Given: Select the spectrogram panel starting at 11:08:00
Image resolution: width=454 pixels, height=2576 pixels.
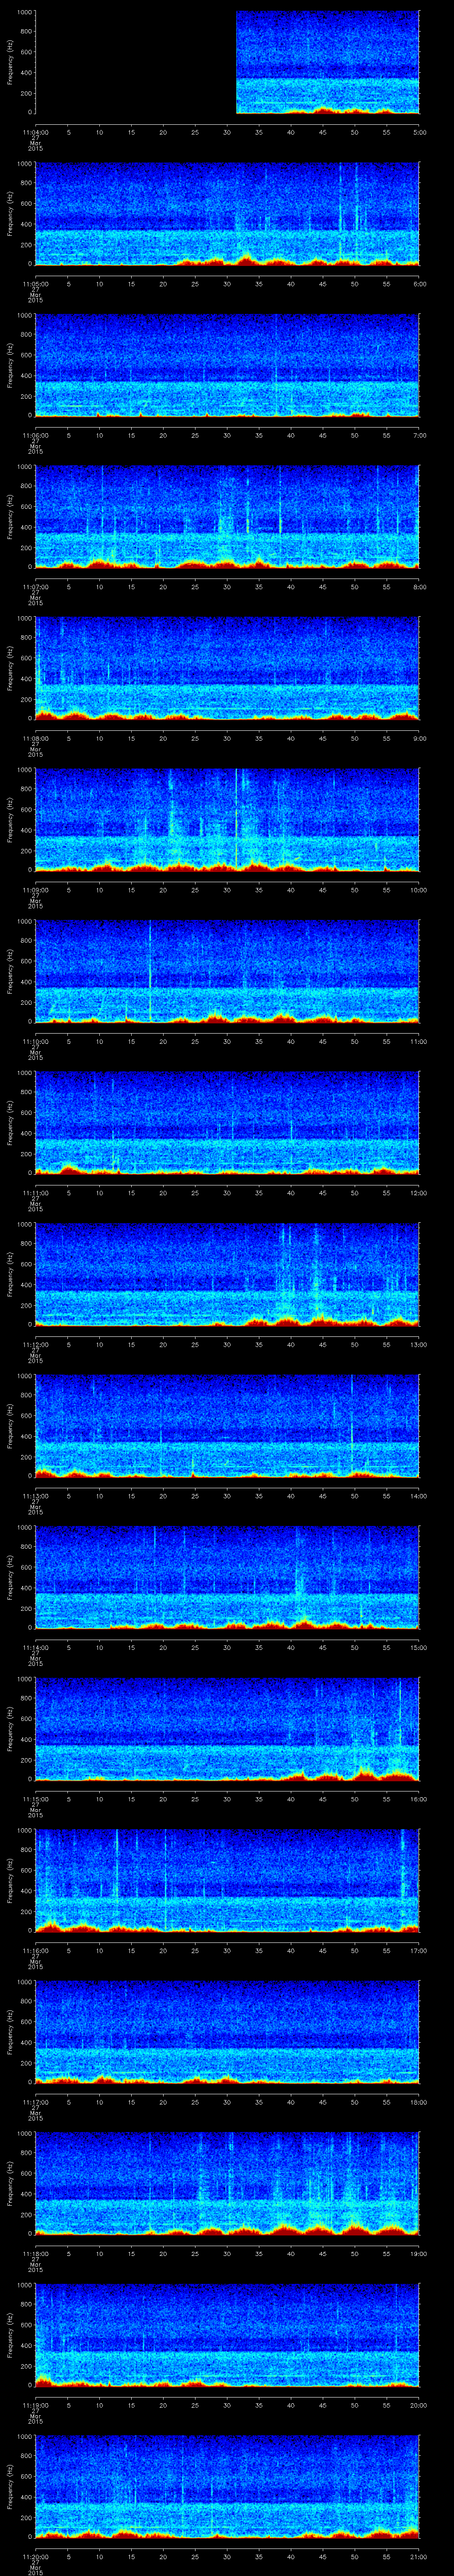Looking at the screenshot, I should (227, 669).
